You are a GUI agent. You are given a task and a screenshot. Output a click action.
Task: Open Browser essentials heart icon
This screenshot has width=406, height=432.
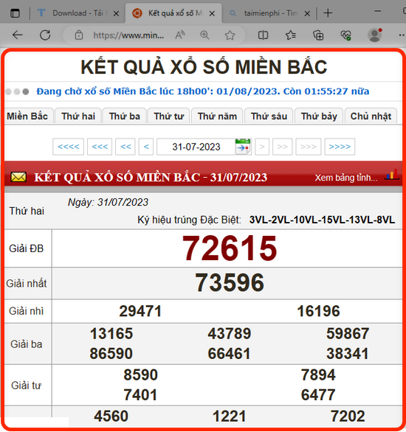click(x=345, y=35)
